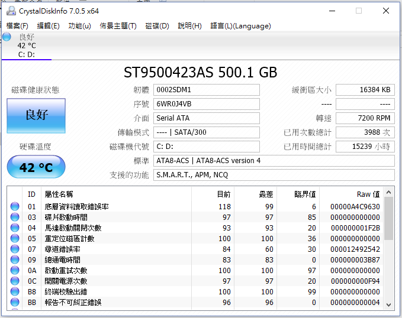Click the drive title ST9500423AS 500.1 GB

[x=201, y=73]
